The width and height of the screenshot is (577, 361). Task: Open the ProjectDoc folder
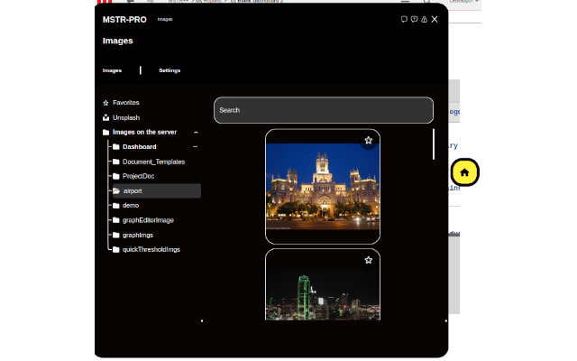pos(138,176)
